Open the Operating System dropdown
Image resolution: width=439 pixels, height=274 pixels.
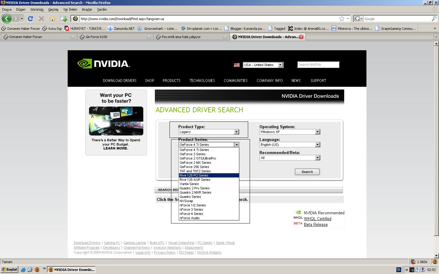(290, 132)
